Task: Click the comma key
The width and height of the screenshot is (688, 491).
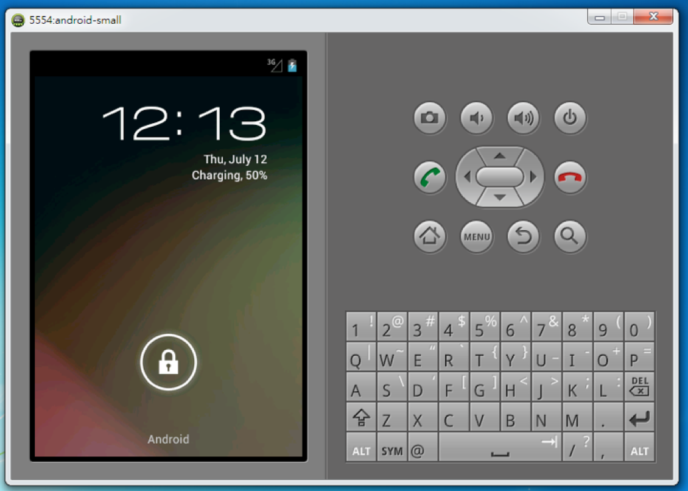Action: coord(608,447)
